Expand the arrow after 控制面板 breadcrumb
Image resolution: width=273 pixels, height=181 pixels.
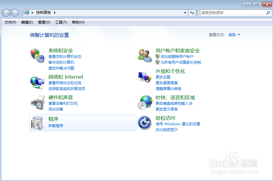pyautogui.click(x=55, y=13)
